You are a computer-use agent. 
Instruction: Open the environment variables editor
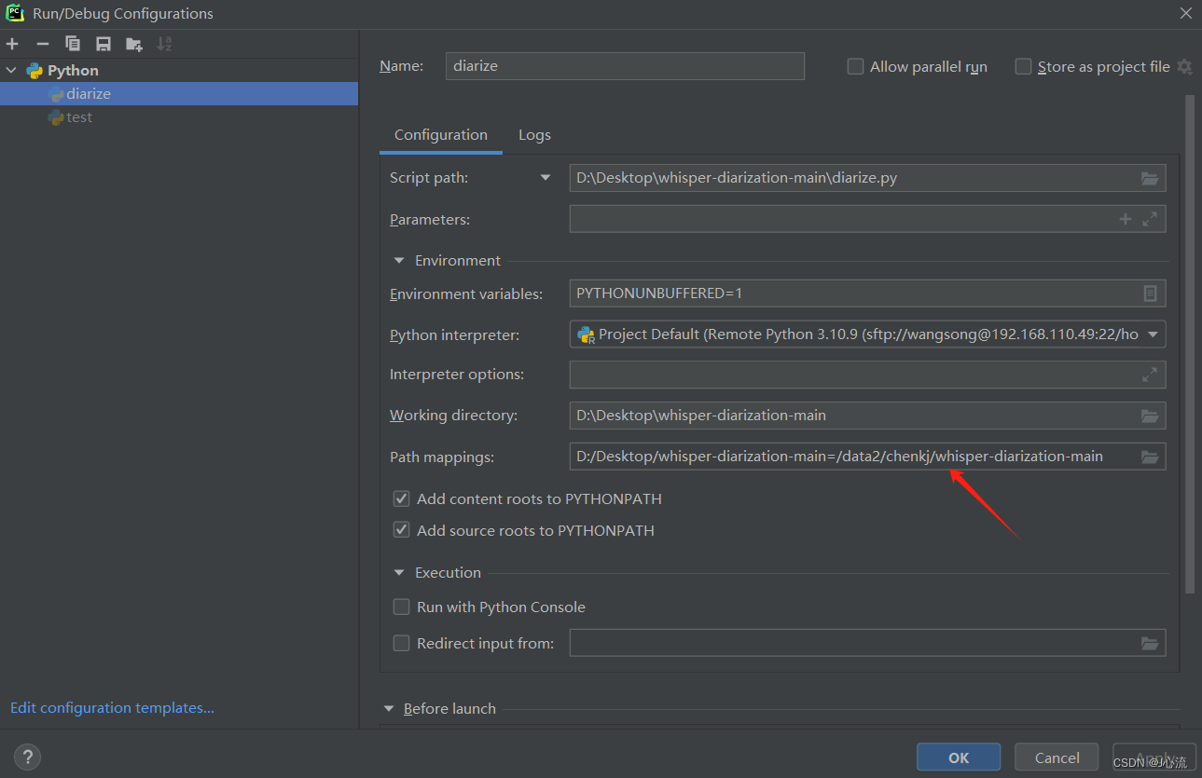point(1149,293)
